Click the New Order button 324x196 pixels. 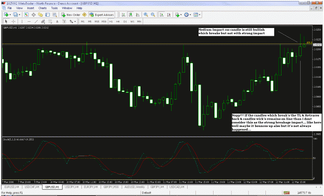pos(71,15)
